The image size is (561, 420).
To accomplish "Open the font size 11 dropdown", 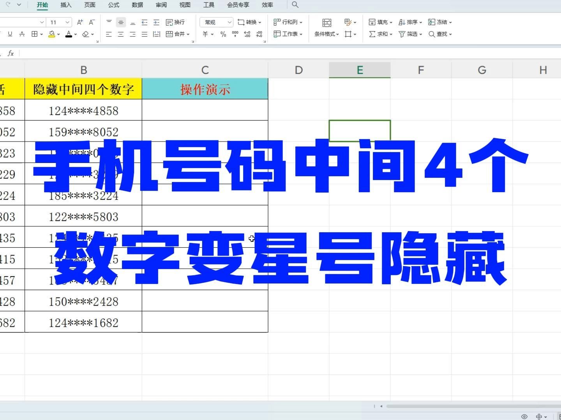I will click(67, 22).
